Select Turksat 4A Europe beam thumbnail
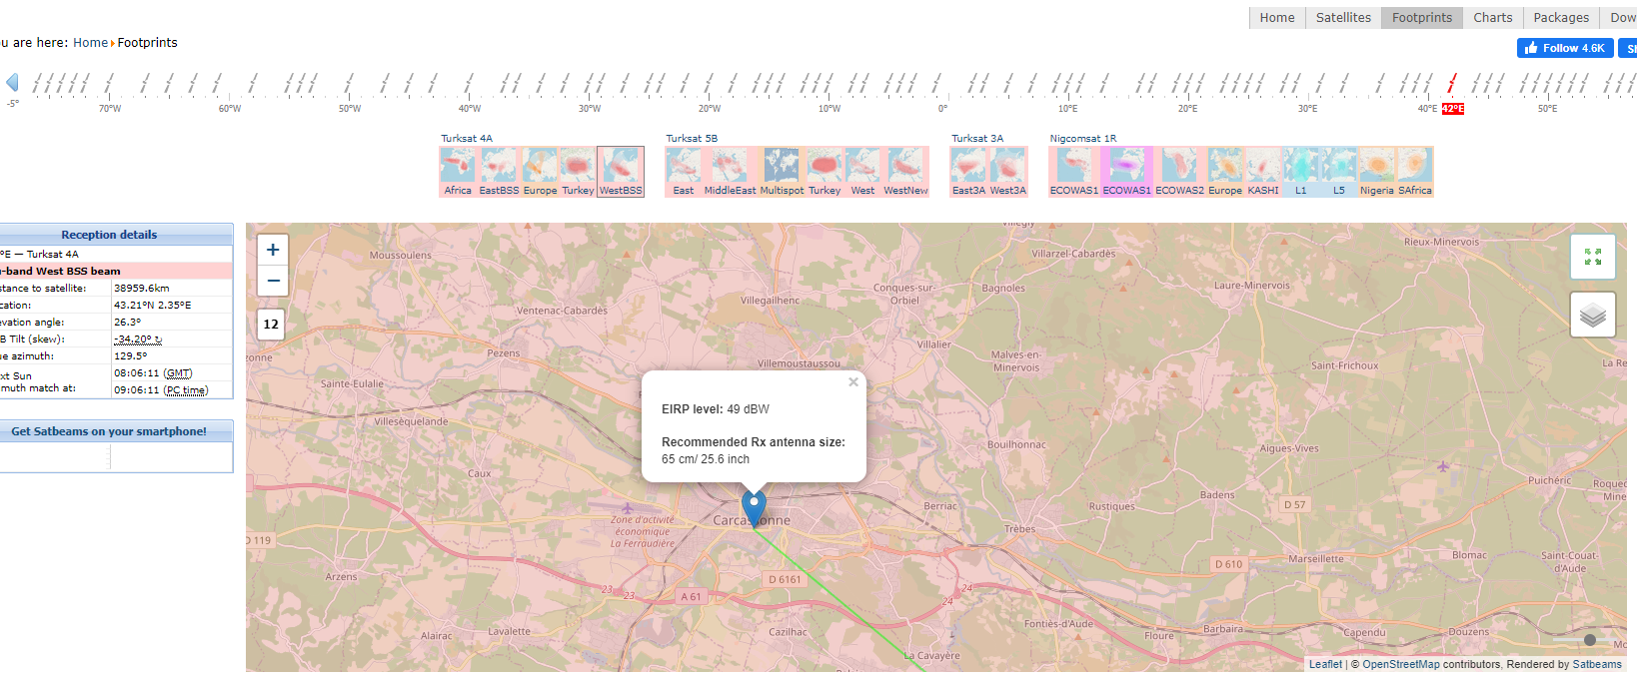This screenshot has height=682, width=1637. click(x=540, y=172)
